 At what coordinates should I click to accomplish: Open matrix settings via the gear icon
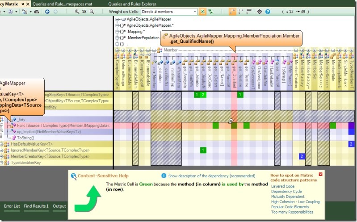click(259, 12)
